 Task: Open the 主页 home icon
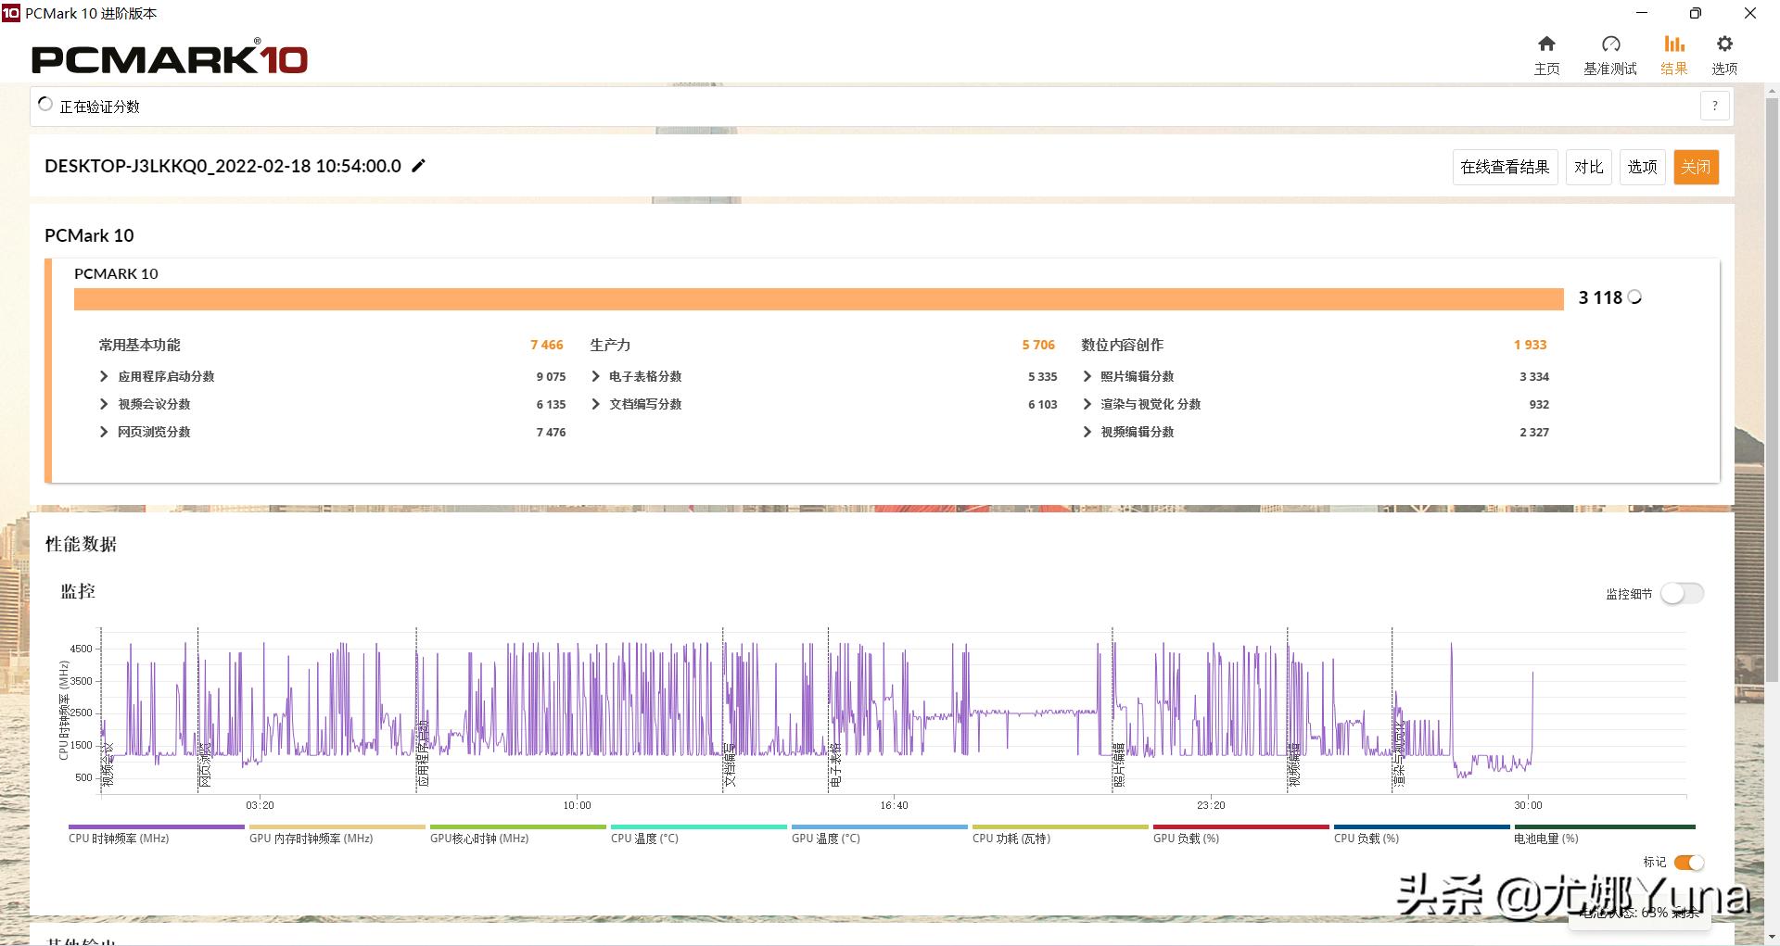coord(1546,44)
